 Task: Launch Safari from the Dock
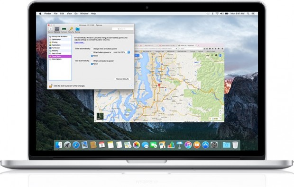[x=76, y=145]
